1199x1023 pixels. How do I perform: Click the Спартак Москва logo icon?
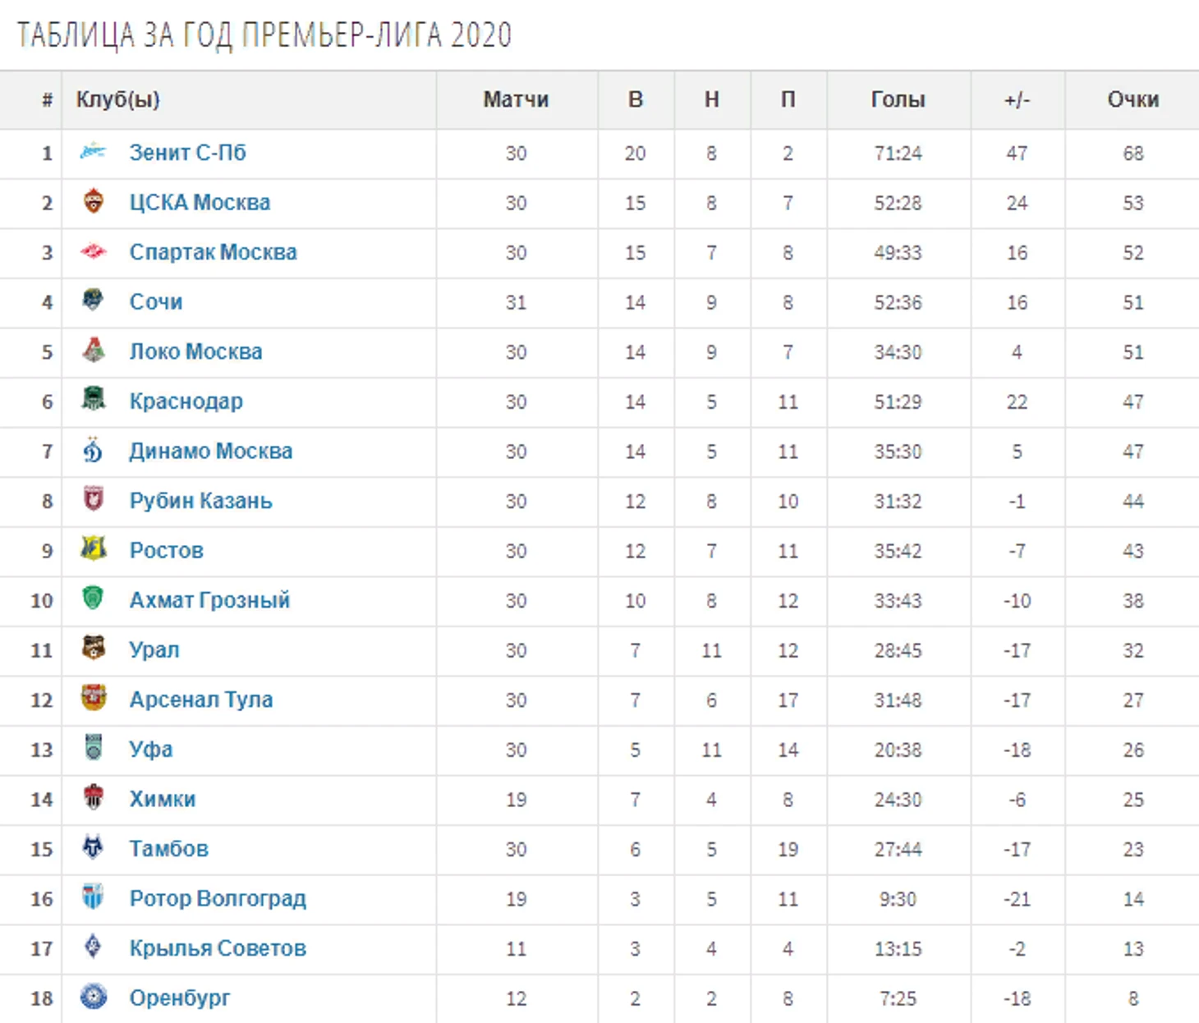tap(93, 251)
